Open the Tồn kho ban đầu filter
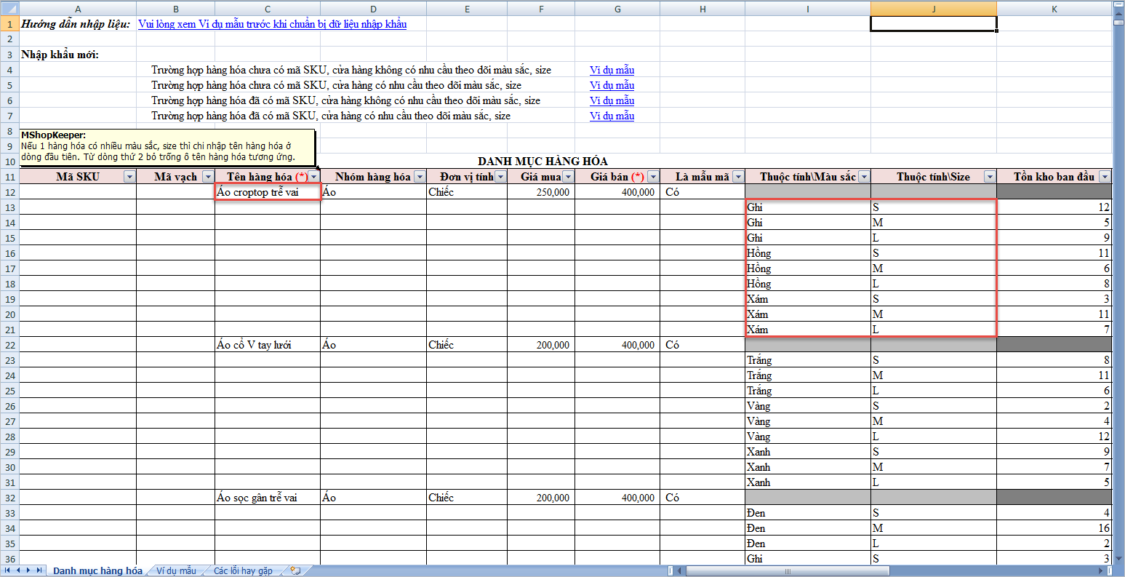The height and width of the screenshot is (577, 1125). 1105,177
